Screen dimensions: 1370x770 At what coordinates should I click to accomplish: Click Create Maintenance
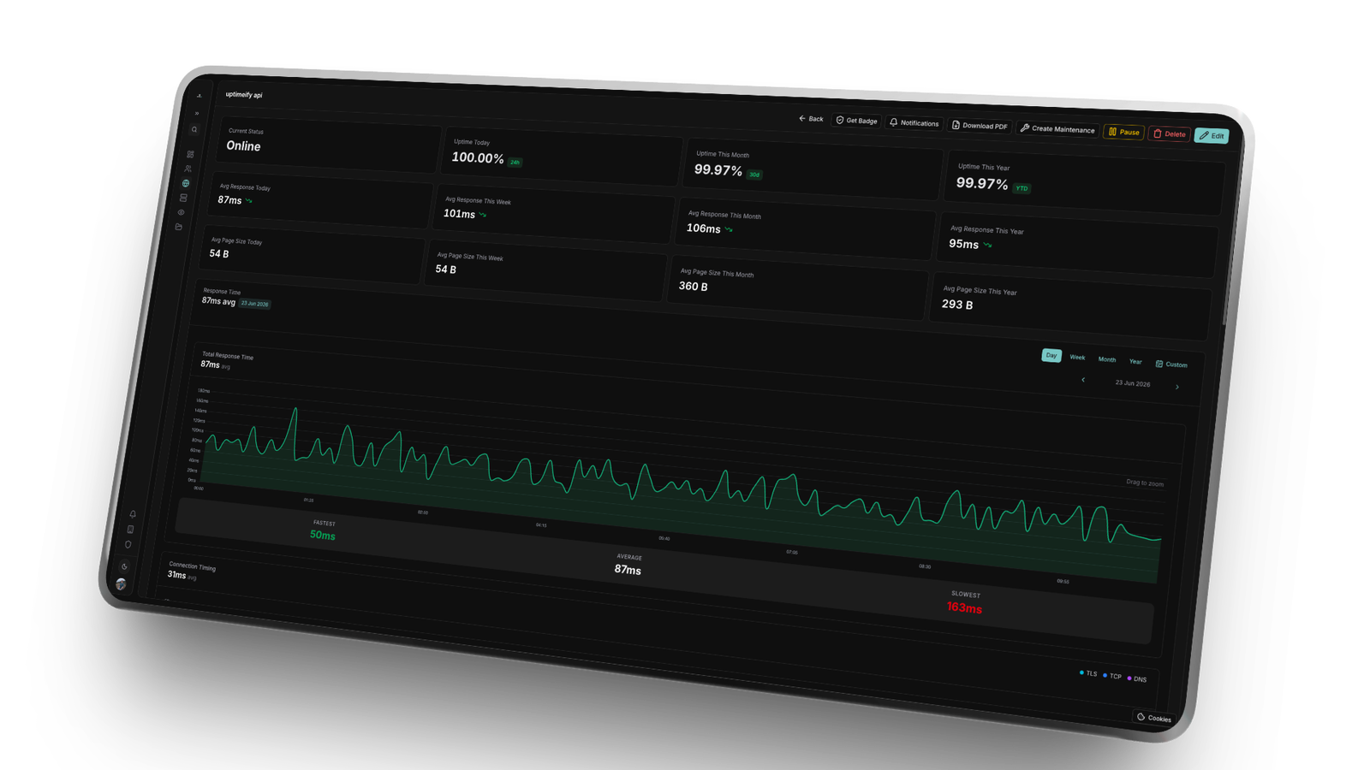(1057, 129)
